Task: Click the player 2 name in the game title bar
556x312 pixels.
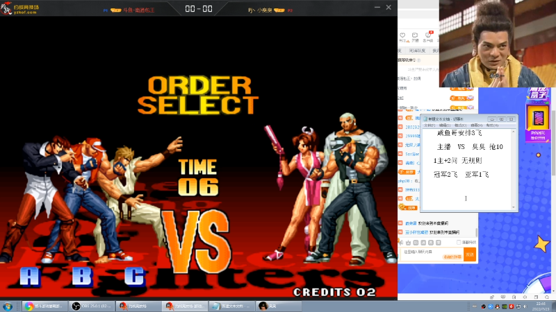Action: 259,10
